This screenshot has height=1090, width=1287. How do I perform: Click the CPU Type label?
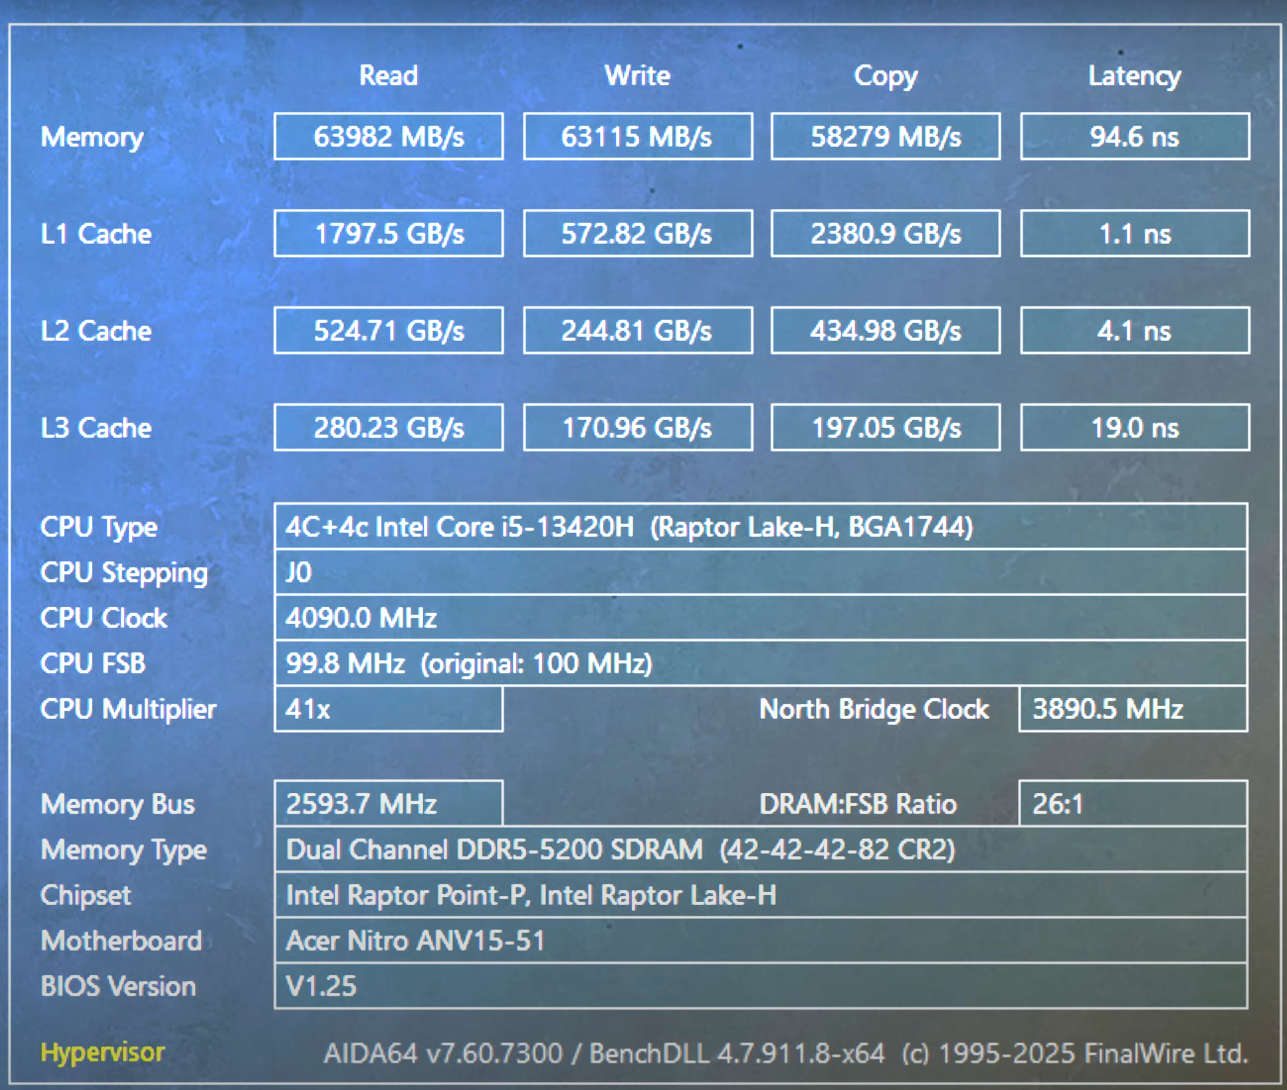click(x=99, y=528)
